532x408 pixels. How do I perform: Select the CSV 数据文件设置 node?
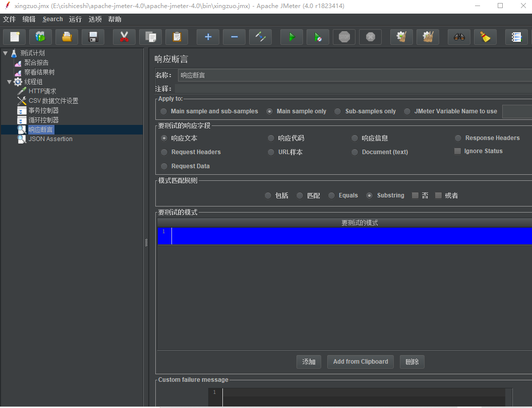tap(53, 101)
